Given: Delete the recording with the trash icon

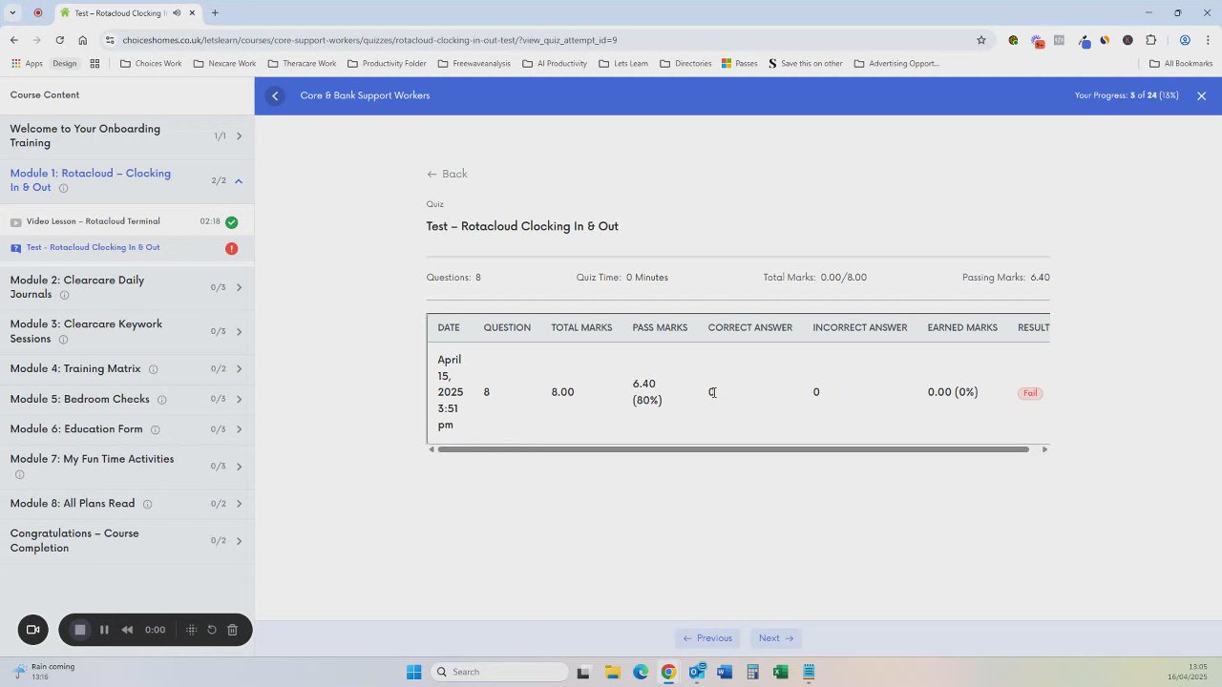Looking at the screenshot, I should click(x=232, y=630).
